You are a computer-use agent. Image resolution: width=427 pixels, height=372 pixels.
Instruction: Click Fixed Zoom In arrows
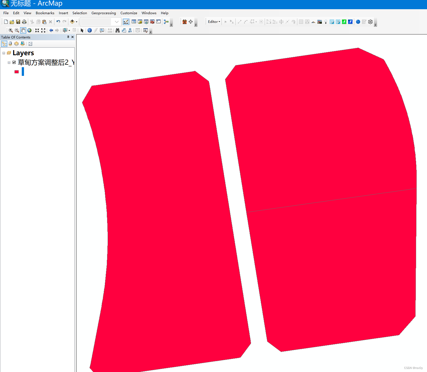(x=37, y=30)
